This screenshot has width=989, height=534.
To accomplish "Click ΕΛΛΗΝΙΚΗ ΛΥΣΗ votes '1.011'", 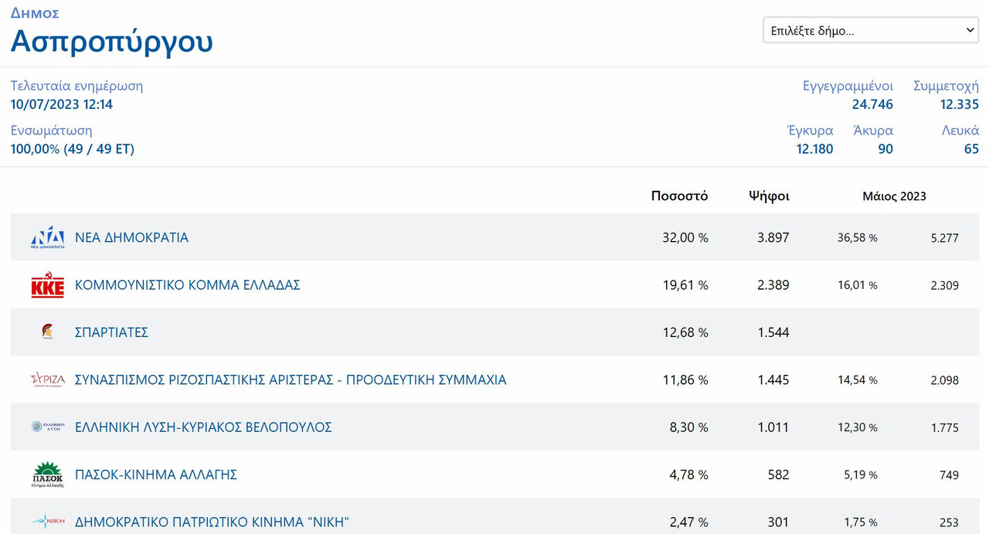I will (x=773, y=427).
